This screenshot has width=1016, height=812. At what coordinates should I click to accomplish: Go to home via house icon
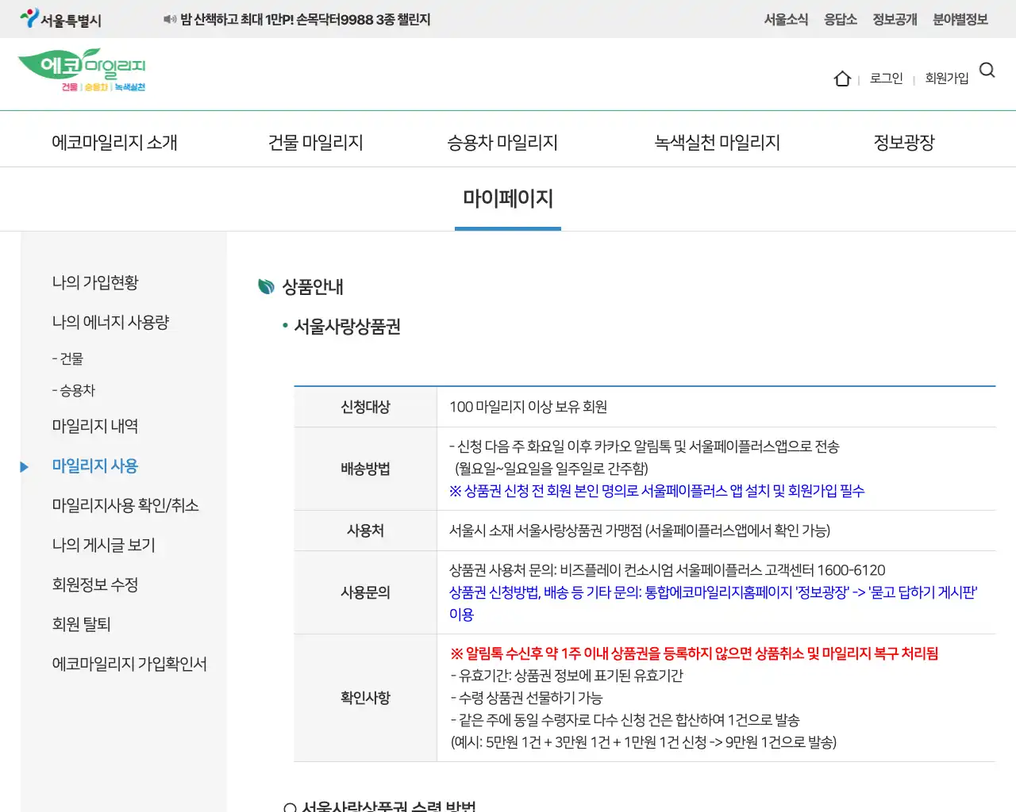pos(842,79)
